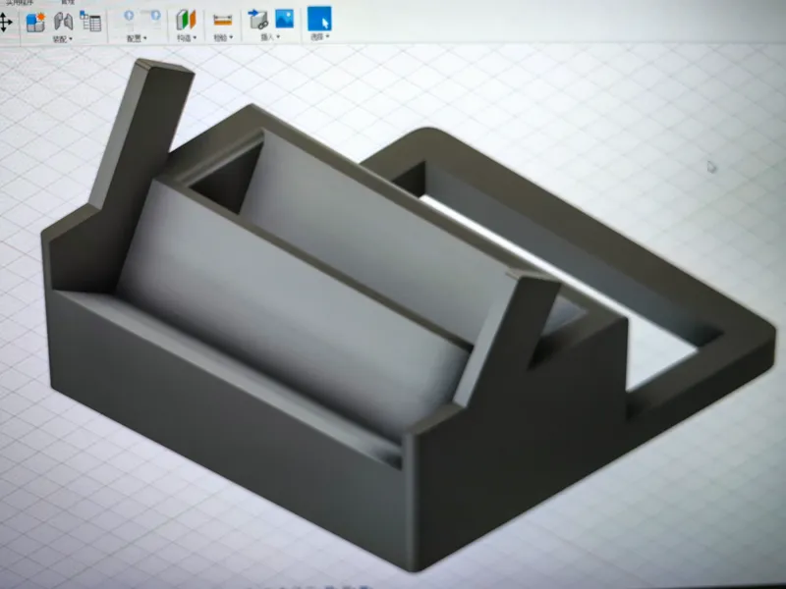Click the Insert image/canvas icon
Image resolution: width=786 pixels, height=589 pixels.
click(284, 19)
